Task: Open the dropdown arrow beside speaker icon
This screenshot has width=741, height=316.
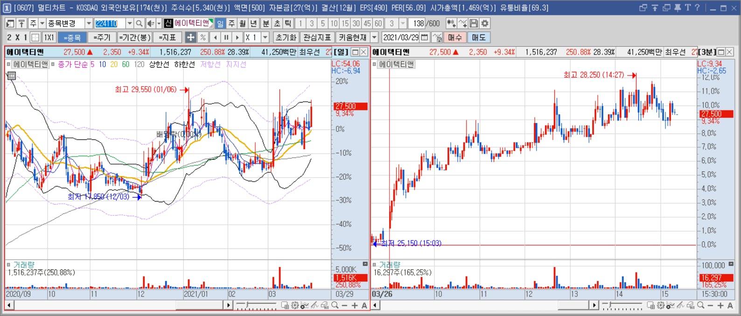Action: (159, 23)
